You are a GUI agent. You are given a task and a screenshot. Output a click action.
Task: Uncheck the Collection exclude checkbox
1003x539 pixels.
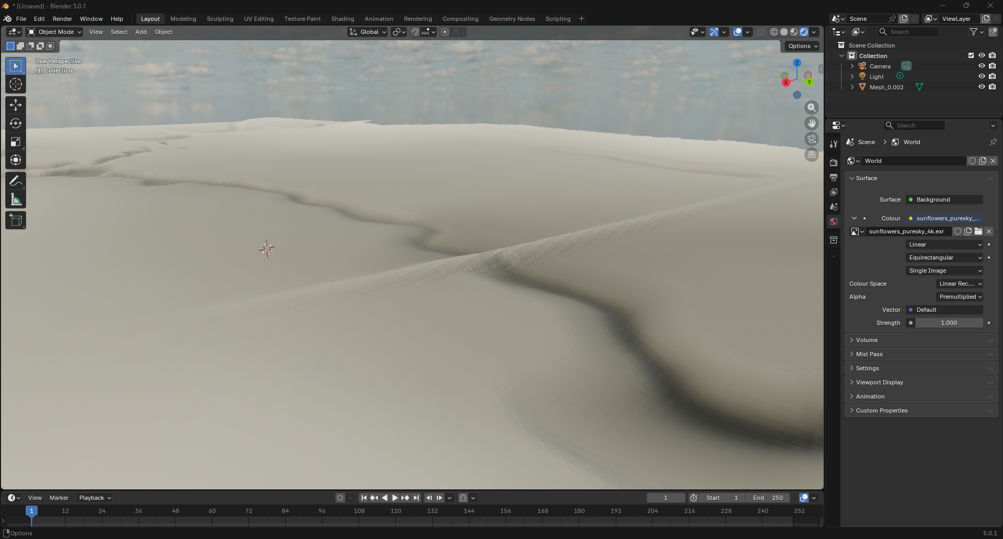(x=971, y=55)
